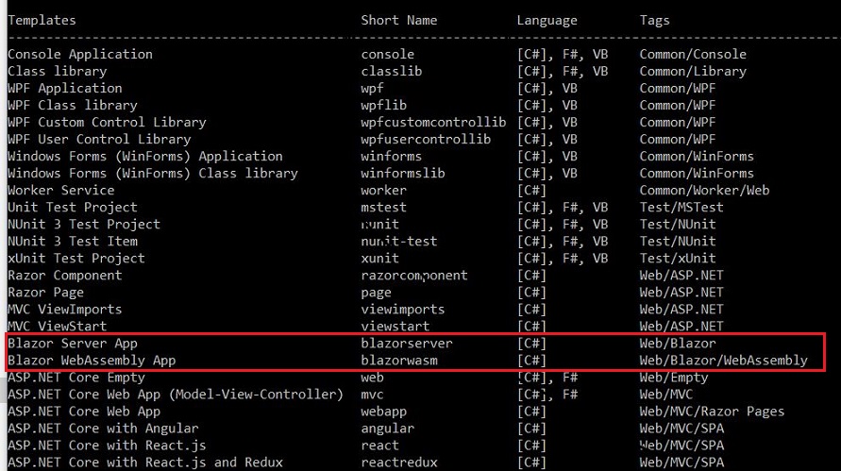This screenshot has width=841, height=471.
Task: Click the short name "webapp"
Action: click(383, 412)
